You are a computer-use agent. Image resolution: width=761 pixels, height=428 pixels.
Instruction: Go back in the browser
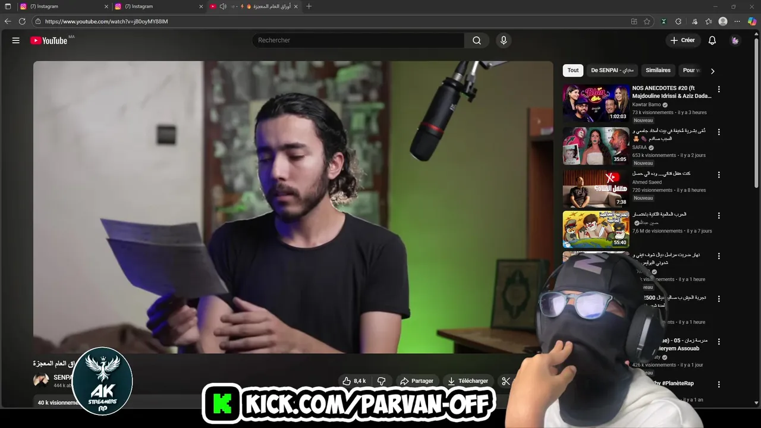click(8, 21)
